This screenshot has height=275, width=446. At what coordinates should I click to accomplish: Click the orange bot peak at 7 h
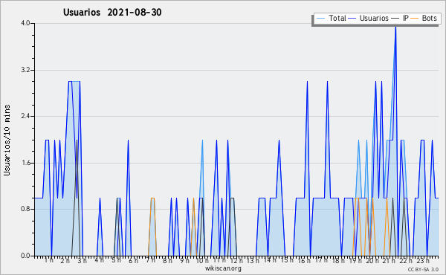[x=152, y=198]
